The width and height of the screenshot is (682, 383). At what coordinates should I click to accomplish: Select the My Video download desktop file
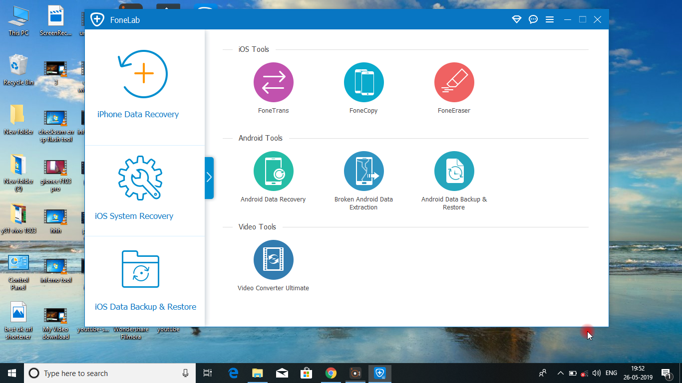tap(56, 323)
